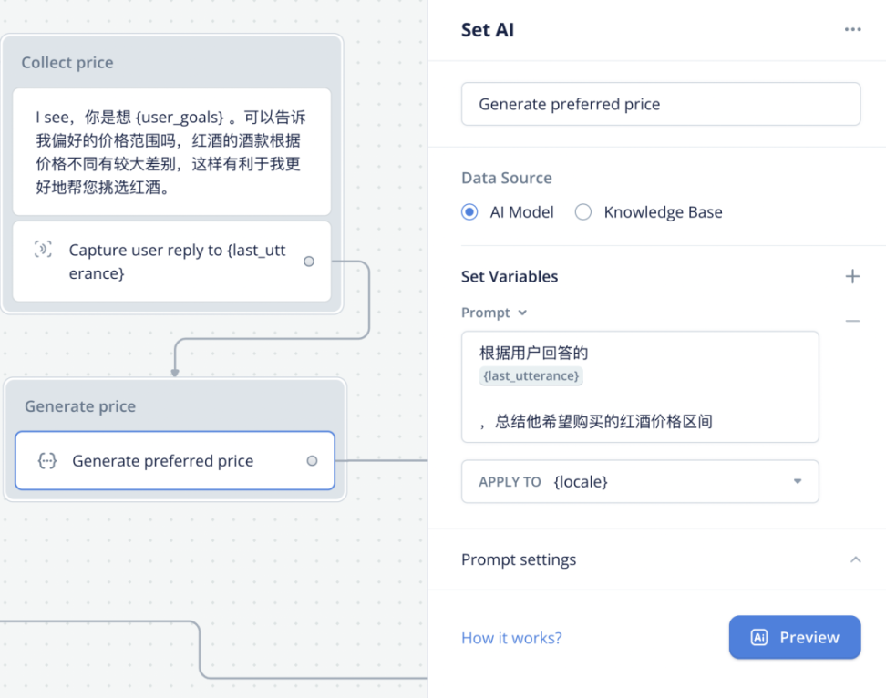Open the How it works? link
Screen dimensions: 886x698
click(511, 638)
